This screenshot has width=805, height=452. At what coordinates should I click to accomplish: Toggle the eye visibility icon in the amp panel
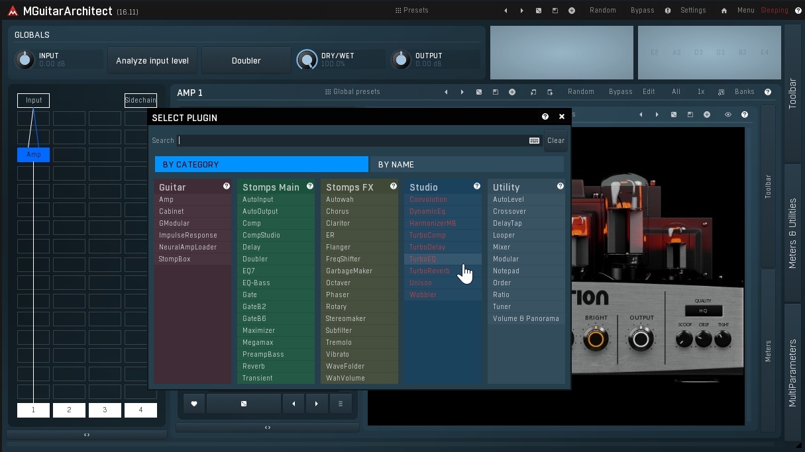coord(728,114)
